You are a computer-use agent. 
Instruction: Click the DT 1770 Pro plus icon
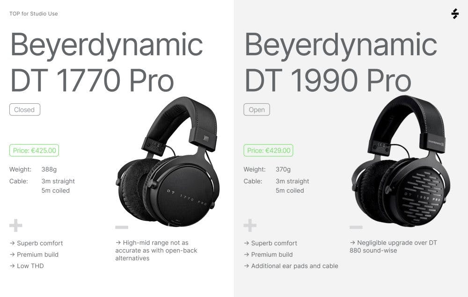click(16, 225)
